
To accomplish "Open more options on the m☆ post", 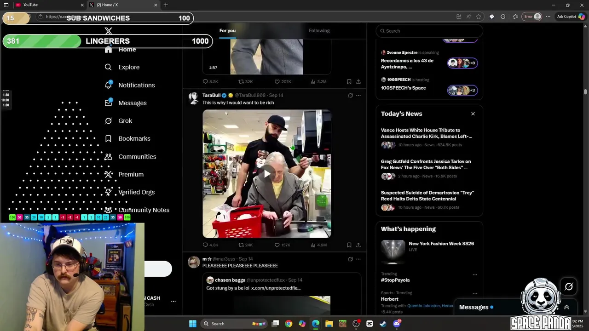I will (358, 259).
